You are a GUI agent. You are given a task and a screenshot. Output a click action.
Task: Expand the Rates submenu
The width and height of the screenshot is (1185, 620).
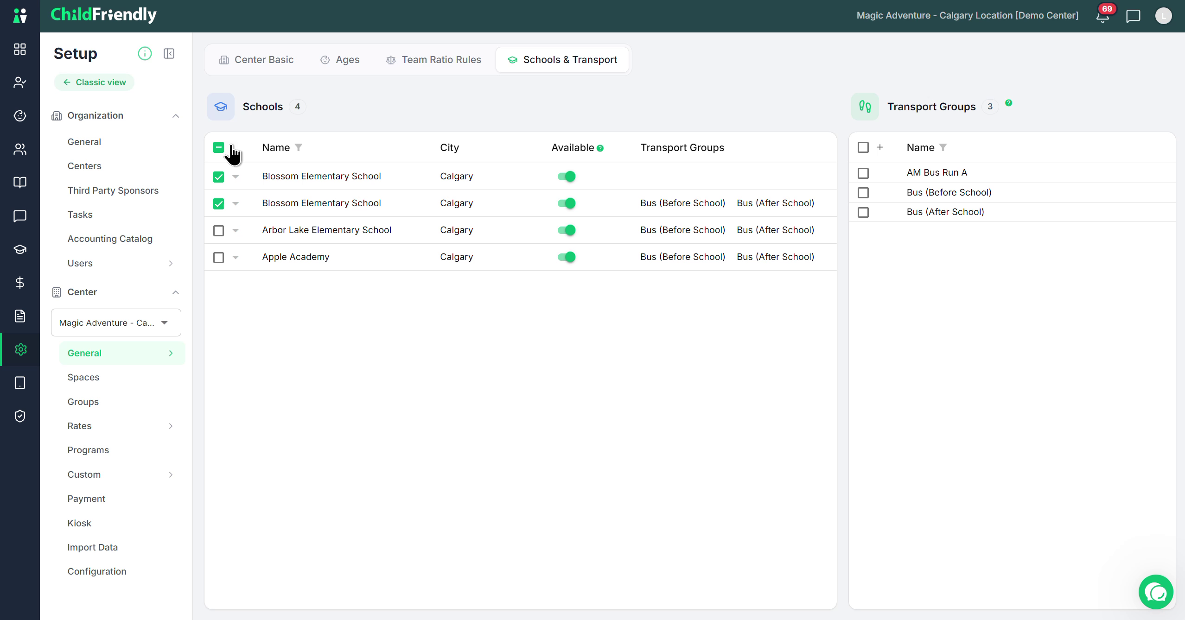click(x=171, y=426)
